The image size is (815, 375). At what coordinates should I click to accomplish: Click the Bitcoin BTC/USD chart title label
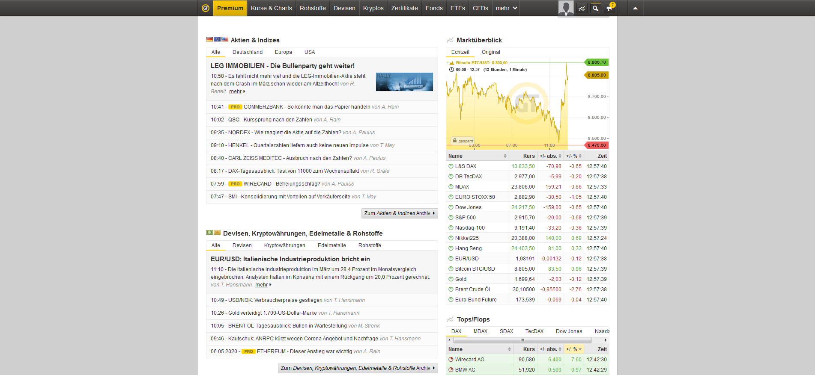coord(472,63)
